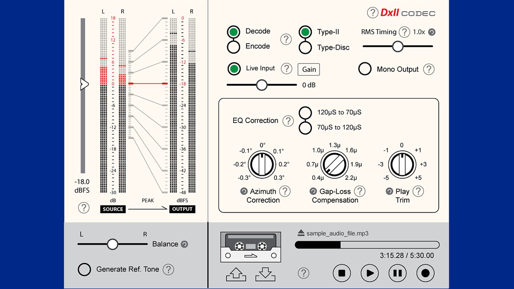Disable the Live Input toggle
Screen dimensions: 514x289
(233, 68)
